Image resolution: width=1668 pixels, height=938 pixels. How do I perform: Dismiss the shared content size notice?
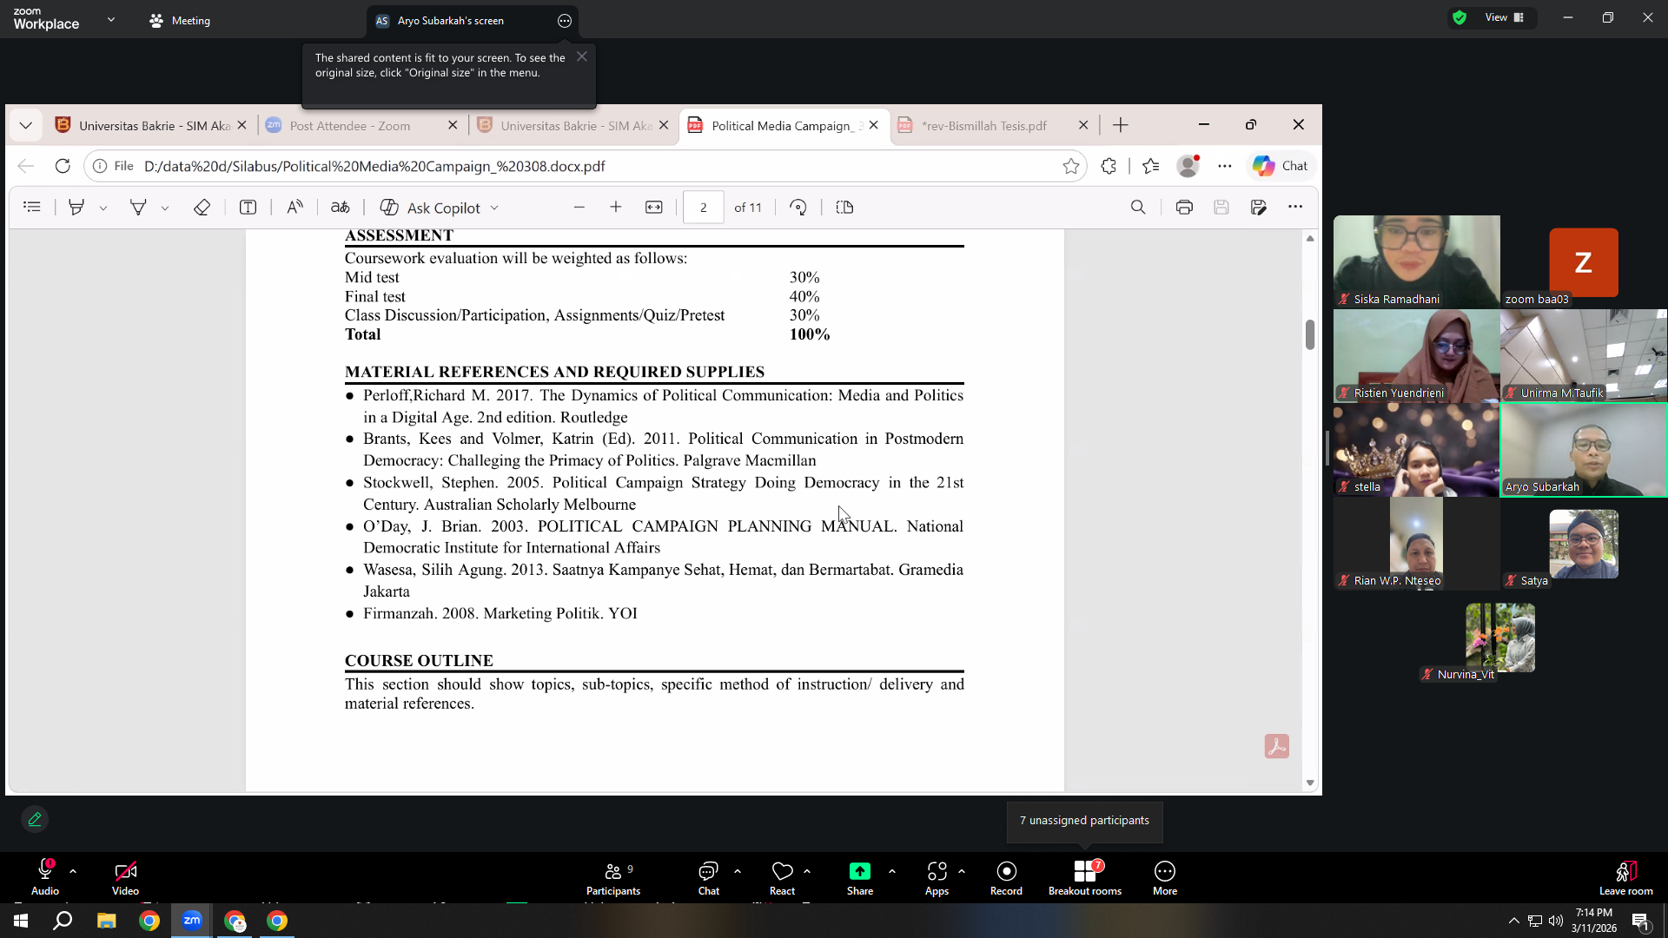[x=582, y=56]
